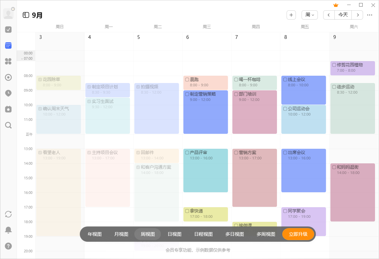Check the 同学聚会 task checkbox
Image resolution: width=379 pixels, height=259 pixels.
pyautogui.click(x=285, y=211)
